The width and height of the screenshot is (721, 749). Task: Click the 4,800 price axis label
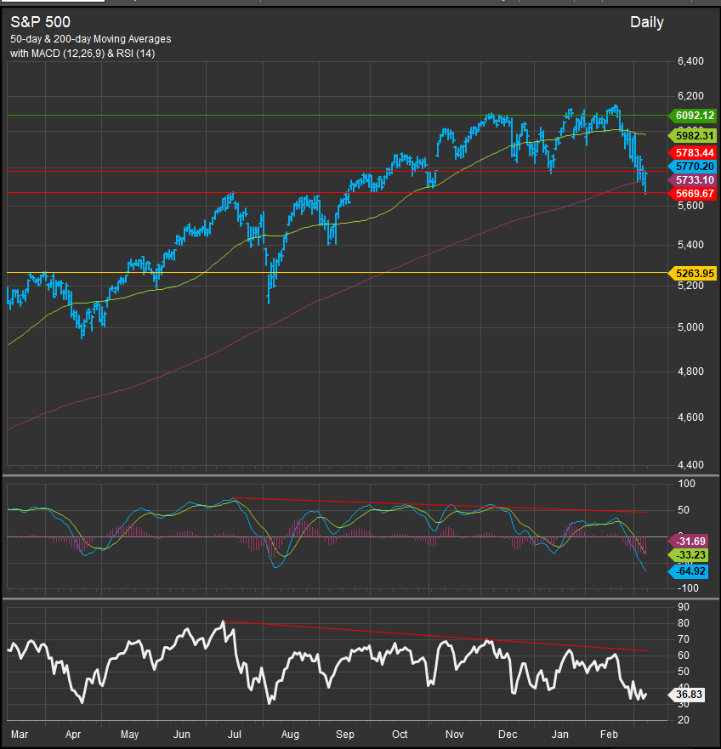pos(690,372)
